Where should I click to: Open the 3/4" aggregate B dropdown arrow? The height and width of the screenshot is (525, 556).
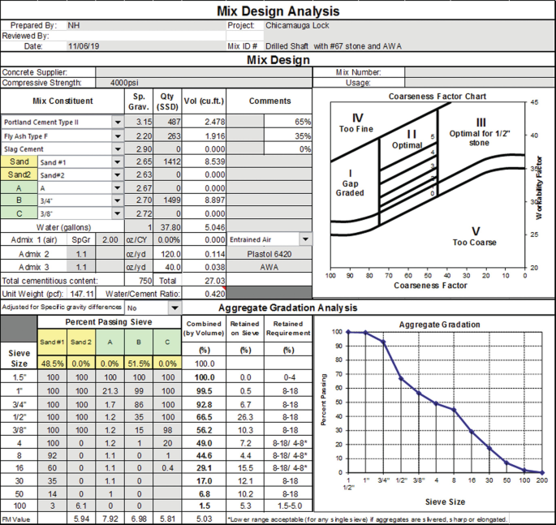point(118,200)
